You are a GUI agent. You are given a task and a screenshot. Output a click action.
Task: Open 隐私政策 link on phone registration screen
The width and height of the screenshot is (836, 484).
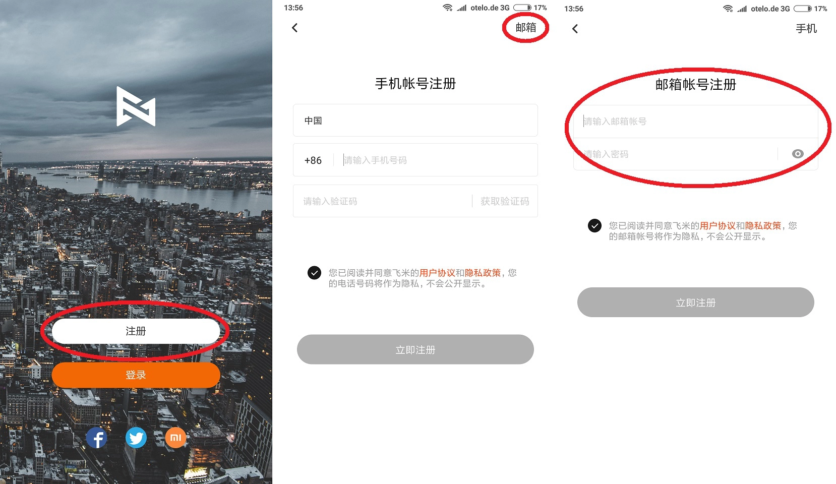(483, 273)
